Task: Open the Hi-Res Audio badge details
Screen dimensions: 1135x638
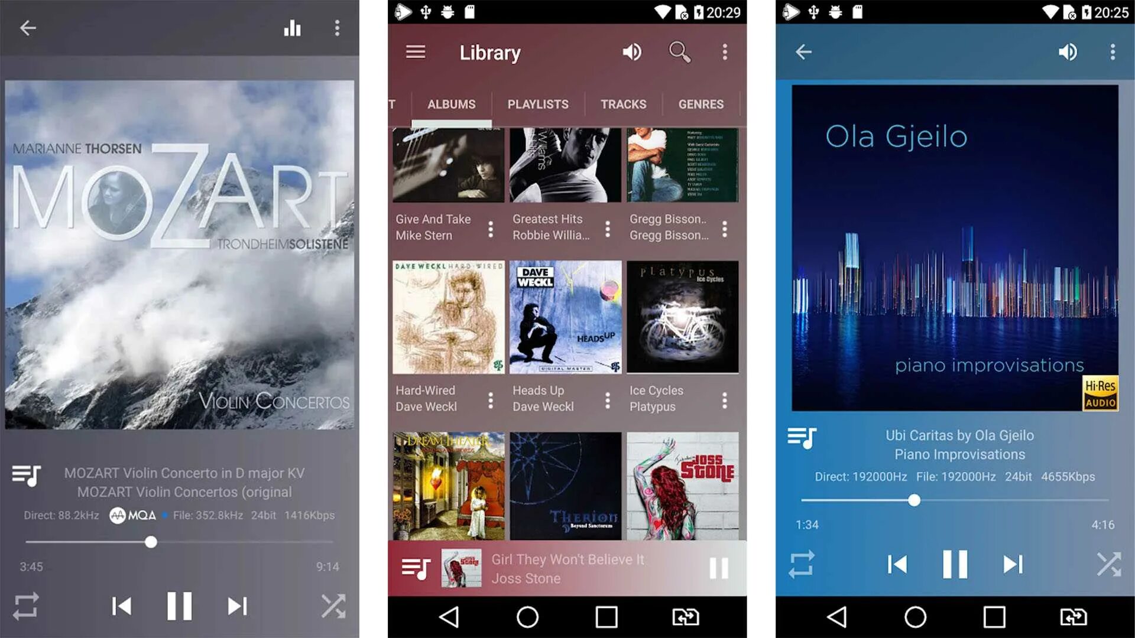Action: pyautogui.click(x=1100, y=396)
